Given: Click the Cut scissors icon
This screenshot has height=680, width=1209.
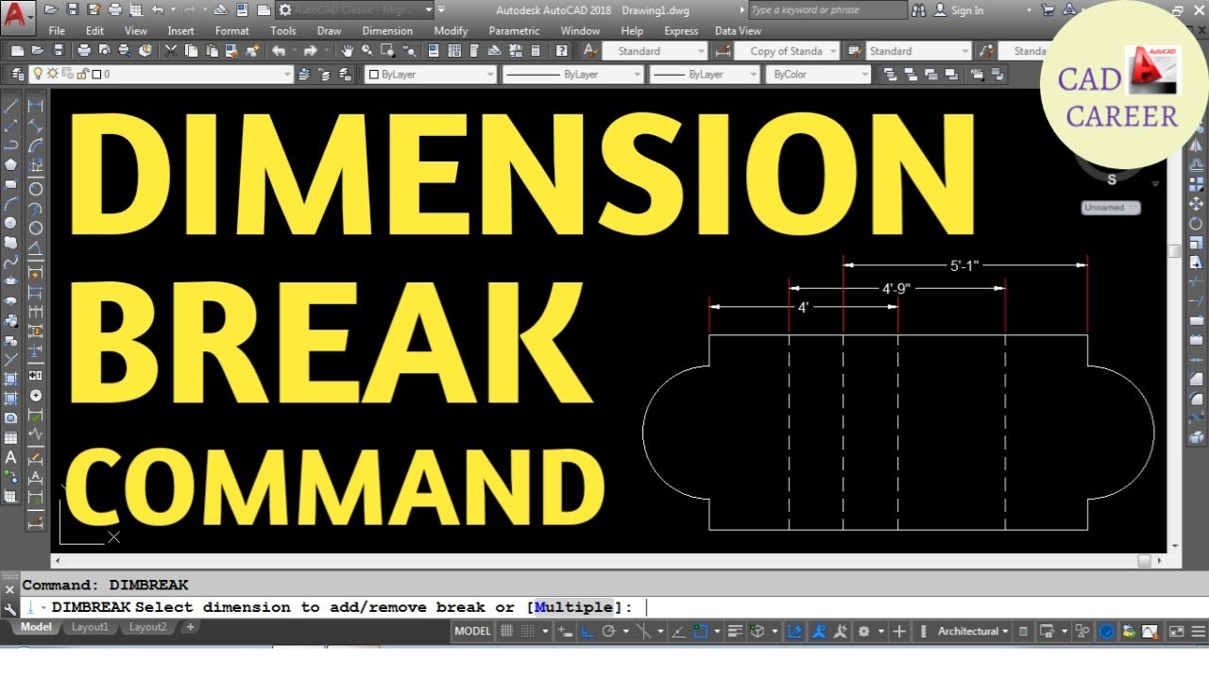Looking at the screenshot, I should click(171, 51).
